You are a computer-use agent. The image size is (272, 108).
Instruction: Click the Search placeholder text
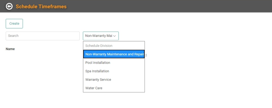click(x=13, y=36)
